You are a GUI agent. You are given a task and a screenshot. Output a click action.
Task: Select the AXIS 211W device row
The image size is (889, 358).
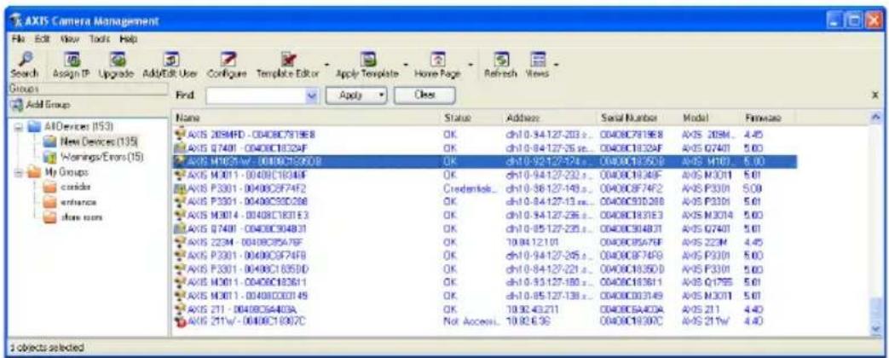click(x=485, y=322)
